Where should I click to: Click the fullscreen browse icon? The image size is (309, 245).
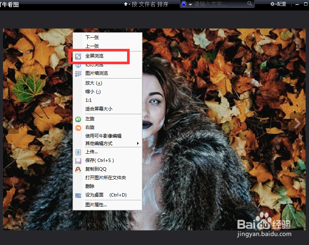(x=78, y=56)
